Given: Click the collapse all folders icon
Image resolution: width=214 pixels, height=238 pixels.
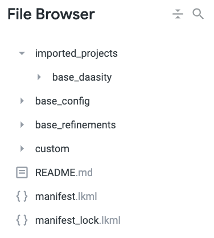Looking at the screenshot, I should click(x=178, y=14).
